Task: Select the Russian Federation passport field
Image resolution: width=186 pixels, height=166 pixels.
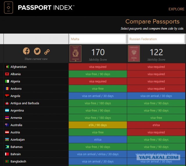Action: [156, 39]
